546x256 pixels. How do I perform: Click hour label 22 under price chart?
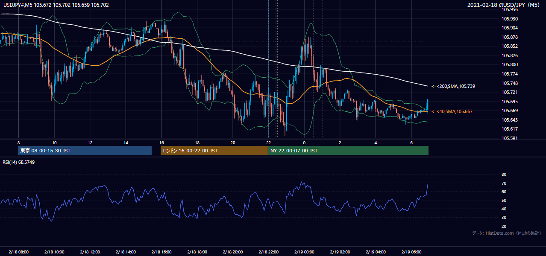tap(268, 143)
